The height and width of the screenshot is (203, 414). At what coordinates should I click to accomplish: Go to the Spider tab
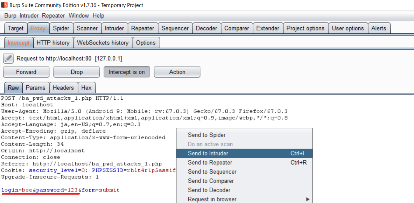[x=61, y=28]
